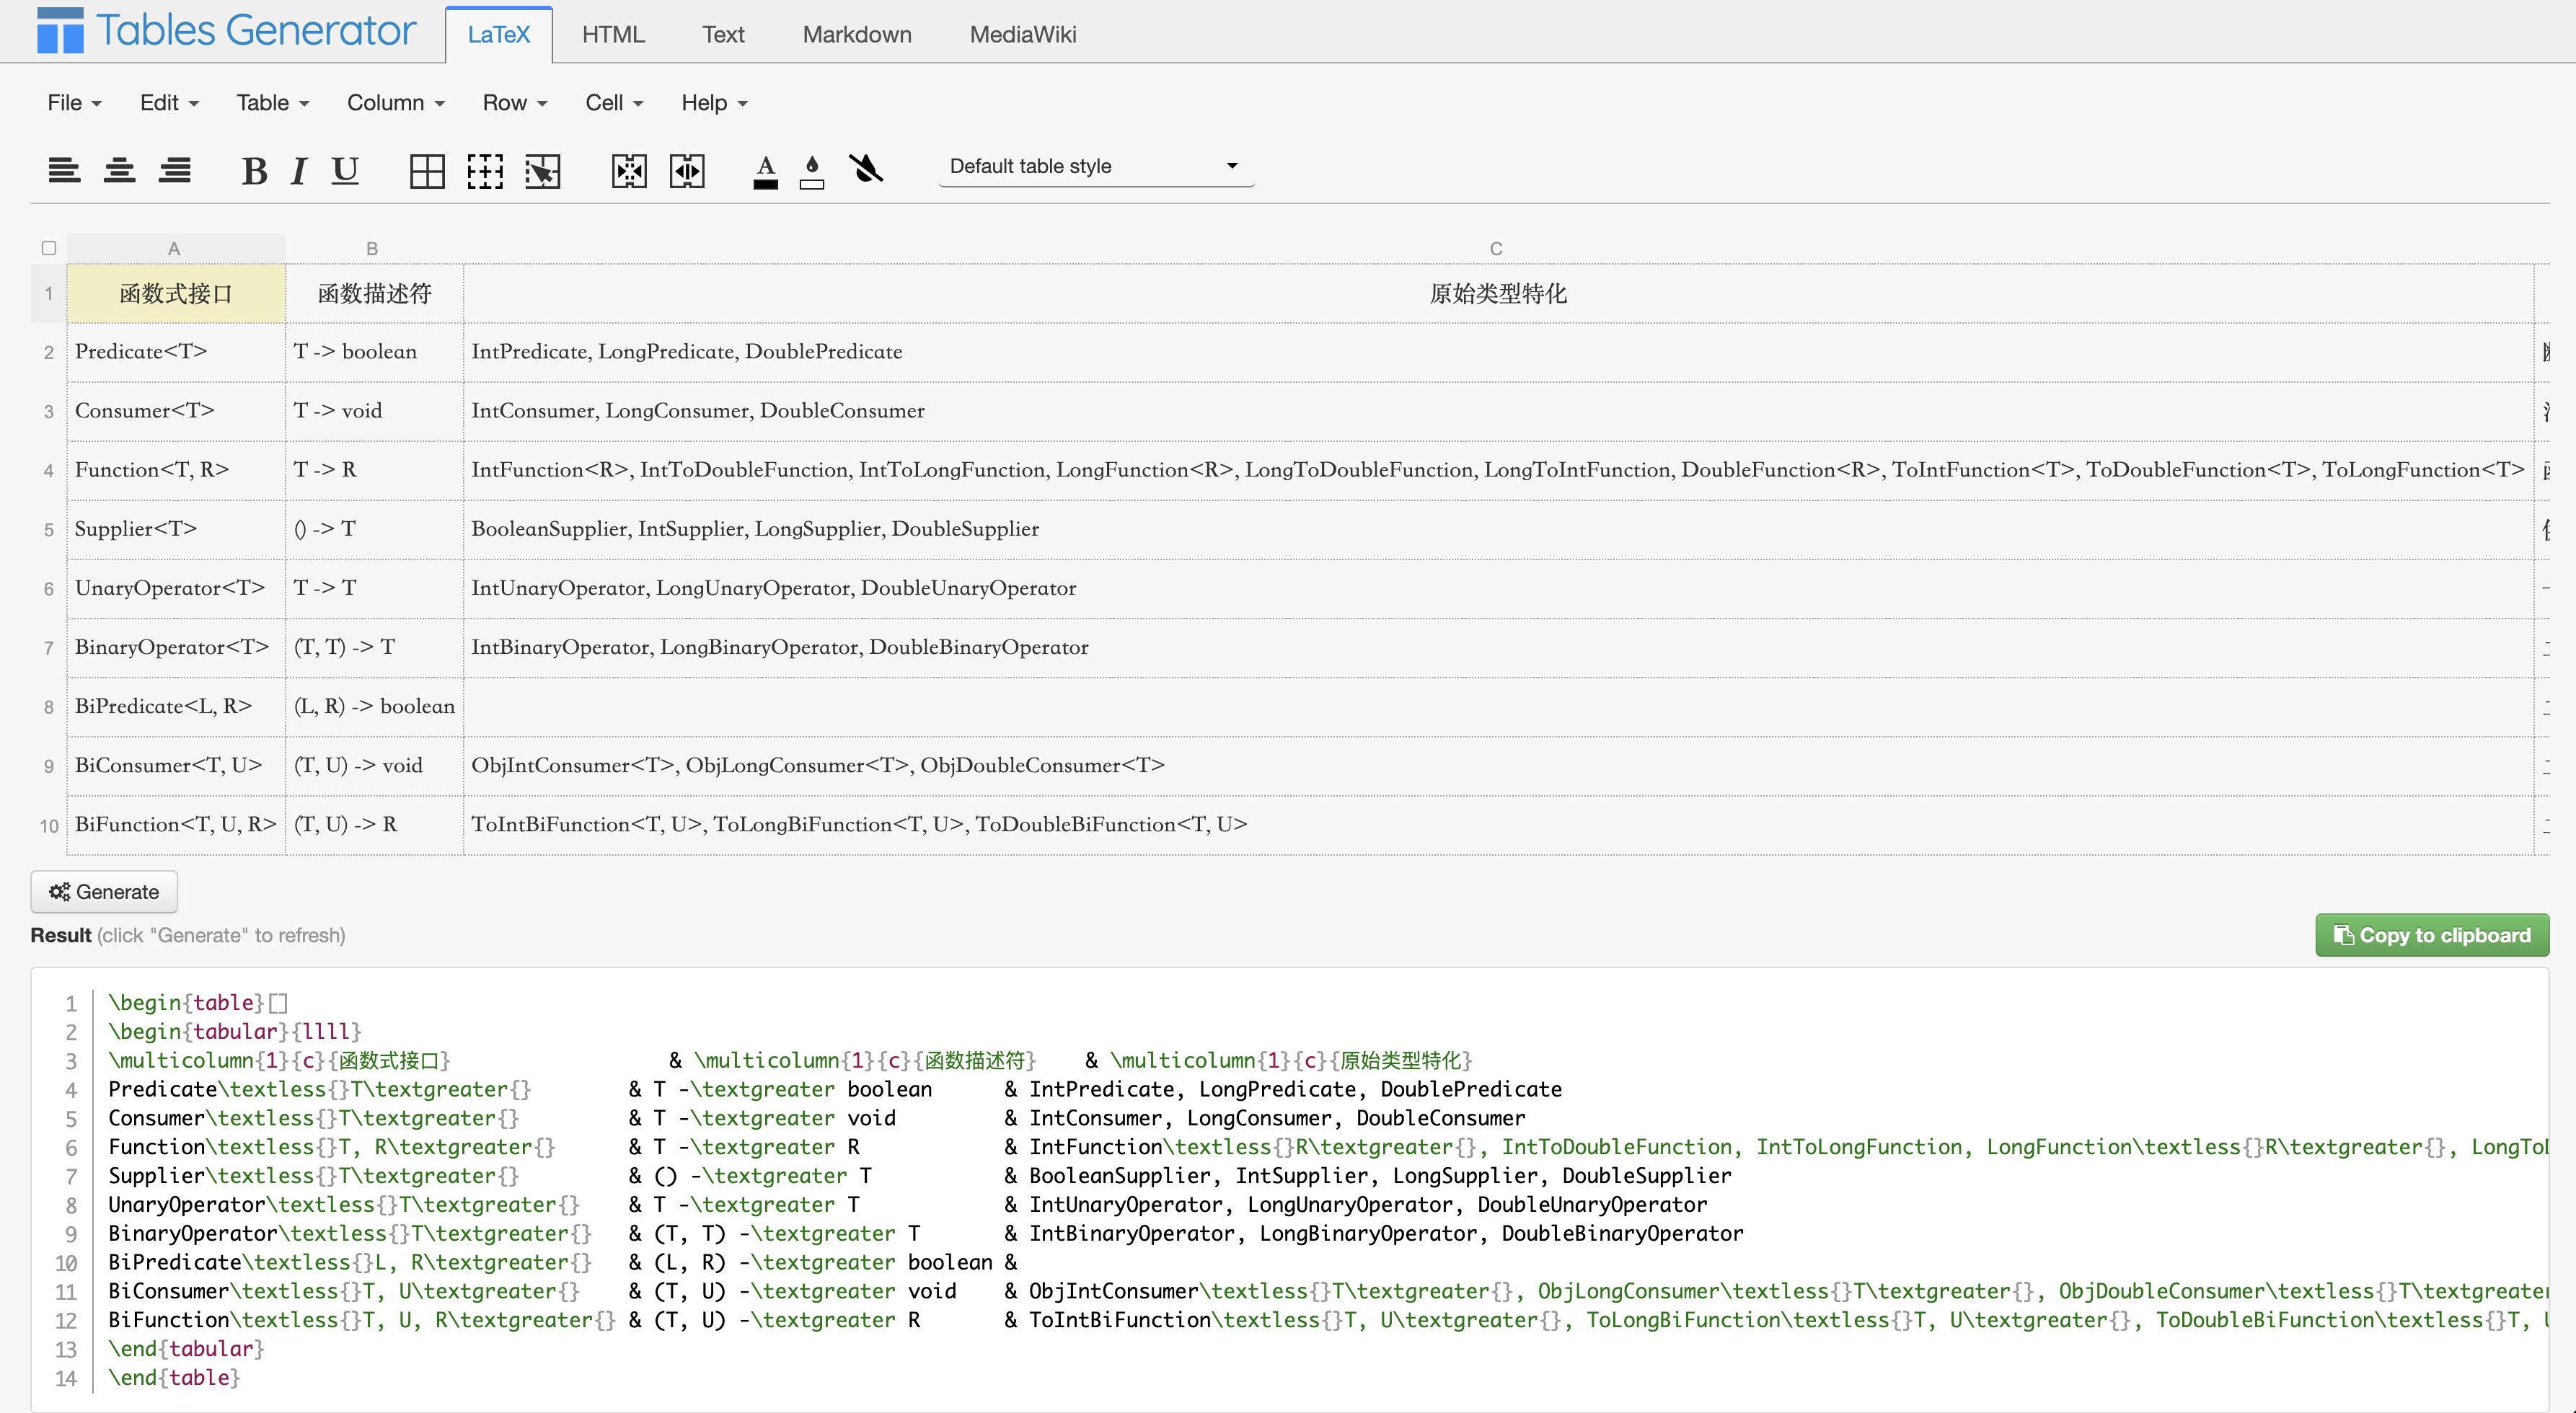2576x1413 pixels.
Task: Apply underline formatting
Action: click(x=345, y=171)
